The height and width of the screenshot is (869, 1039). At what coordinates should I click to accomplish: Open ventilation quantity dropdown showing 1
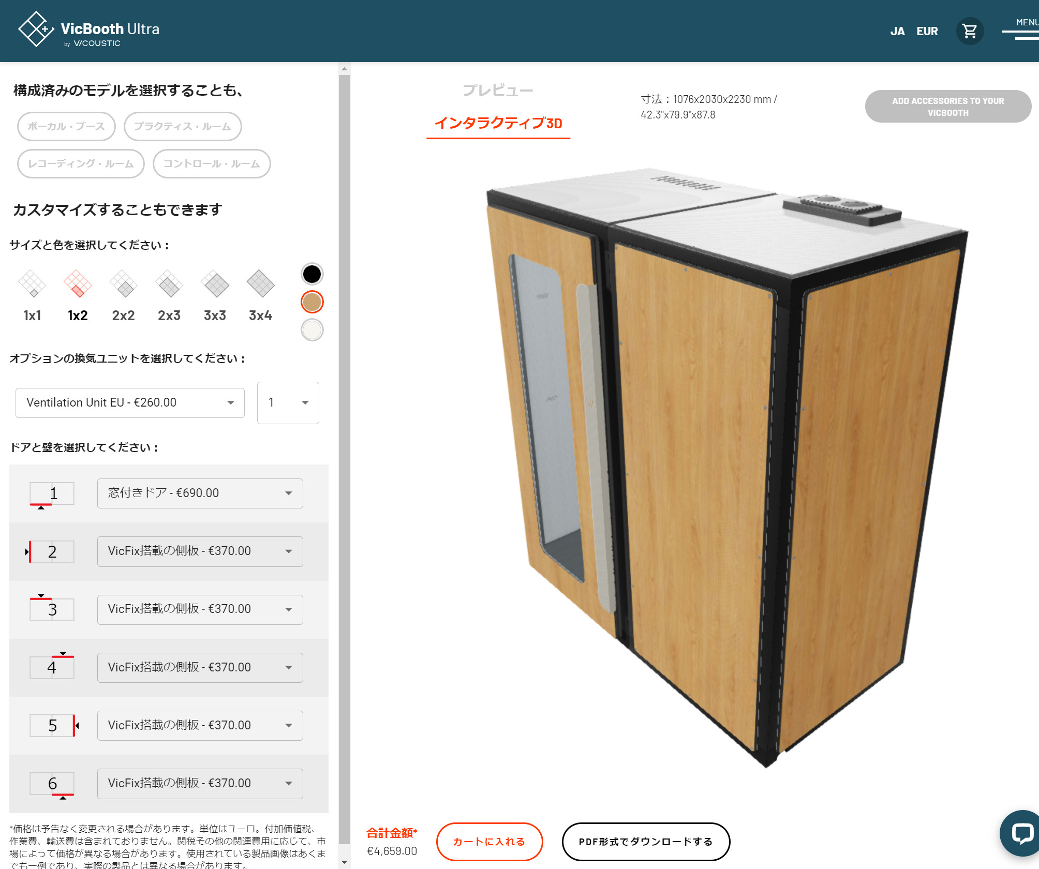click(288, 402)
